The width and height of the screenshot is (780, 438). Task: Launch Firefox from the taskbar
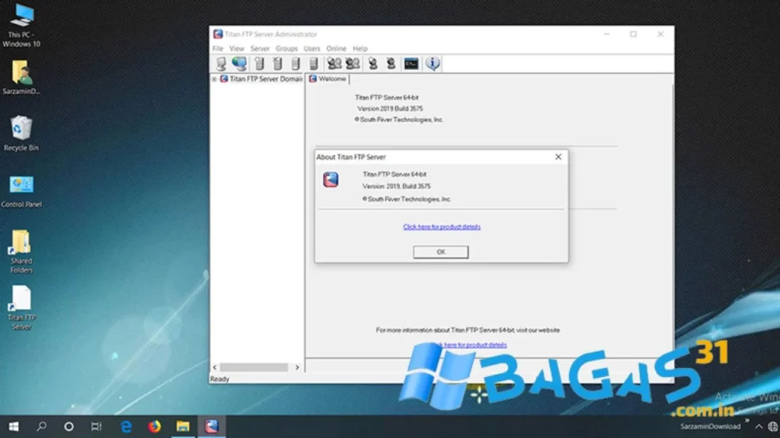155,427
